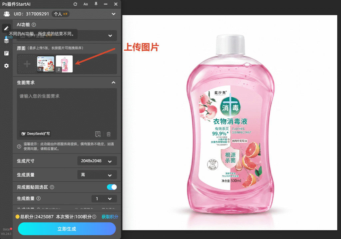Open the AI功能 selection dropdown
Image resolution: width=341 pixels, height=239 pixels.
click(x=67, y=35)
